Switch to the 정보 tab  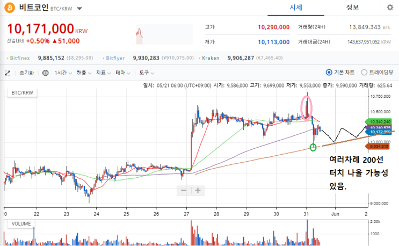(352, 8)
